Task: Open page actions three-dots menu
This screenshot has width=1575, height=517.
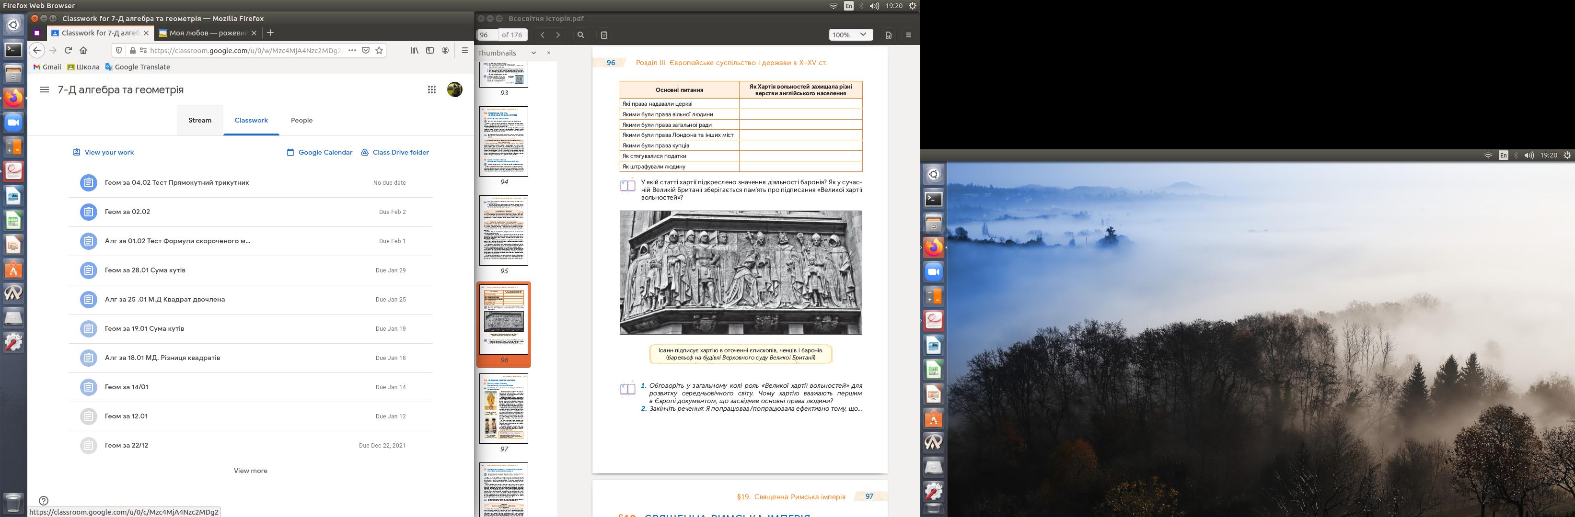Action: pos(351,51)
